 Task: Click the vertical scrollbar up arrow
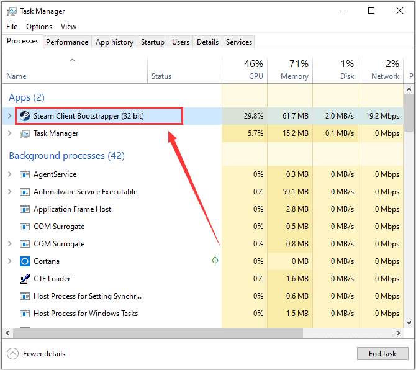point(409,89)
